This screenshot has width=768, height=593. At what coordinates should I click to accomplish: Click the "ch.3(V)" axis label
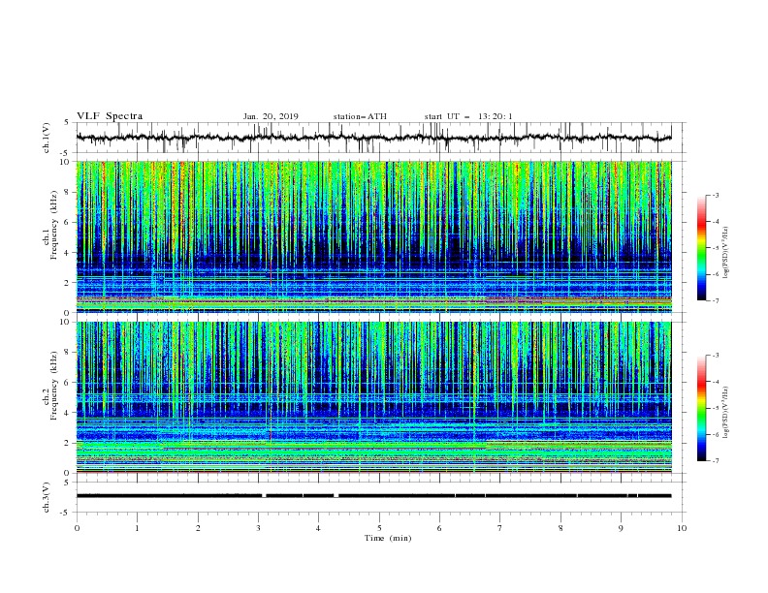click(47, 497)
